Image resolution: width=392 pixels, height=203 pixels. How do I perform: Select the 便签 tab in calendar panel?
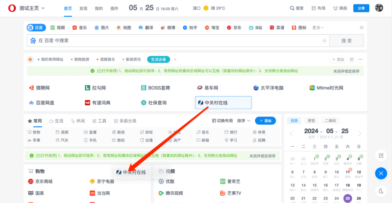pos(311,120)
